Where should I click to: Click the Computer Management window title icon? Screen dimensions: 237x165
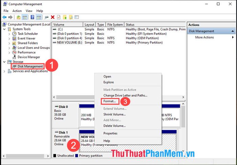(5, 4)
